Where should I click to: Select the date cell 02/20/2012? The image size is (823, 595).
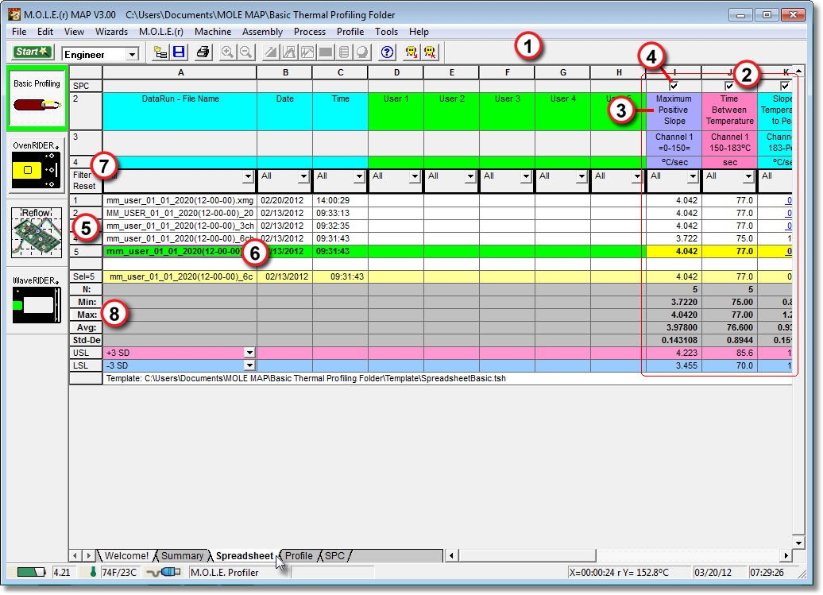[x=284, y=200]
